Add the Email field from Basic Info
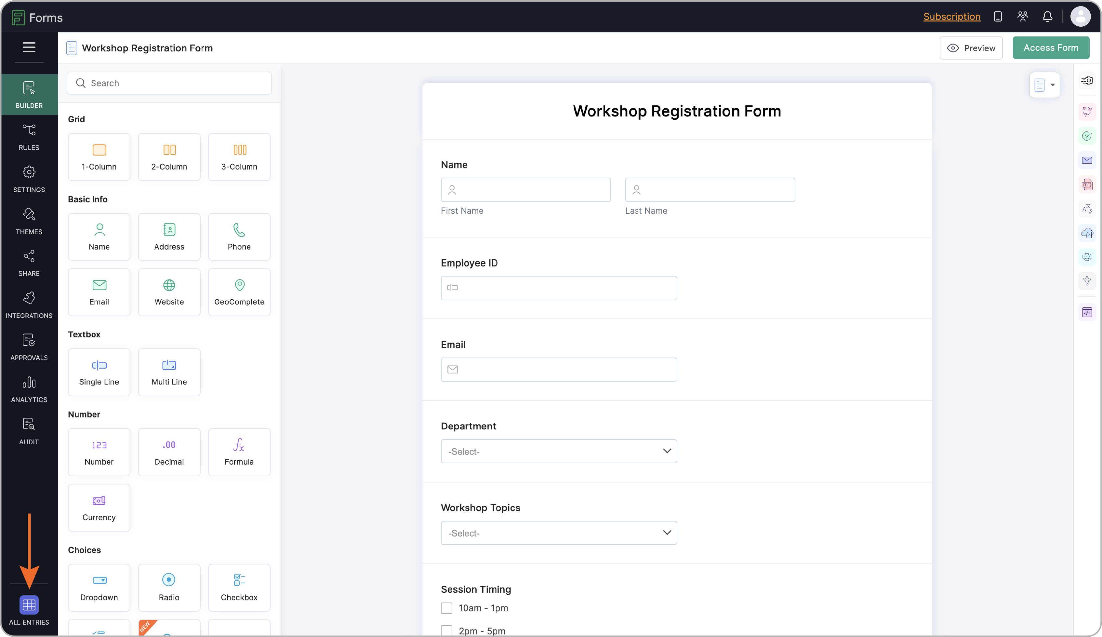This screenshot has height=637, width=1102. click(99, 292)
